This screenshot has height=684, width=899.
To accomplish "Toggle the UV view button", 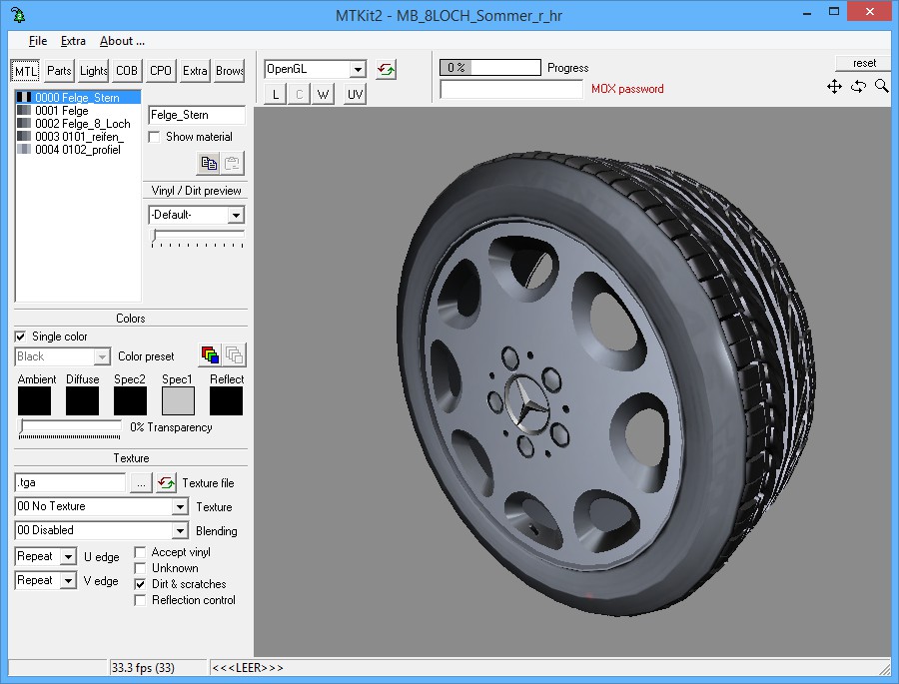I will [355, 94].
